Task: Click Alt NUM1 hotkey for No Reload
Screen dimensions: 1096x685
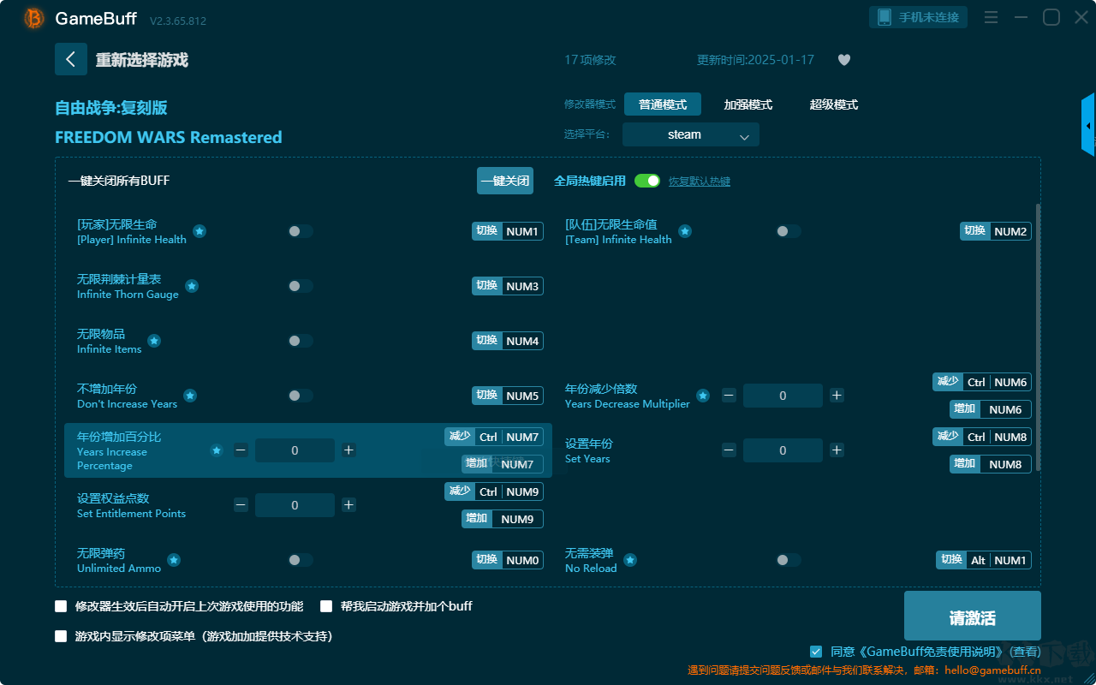Action: (x=984, y=560)
